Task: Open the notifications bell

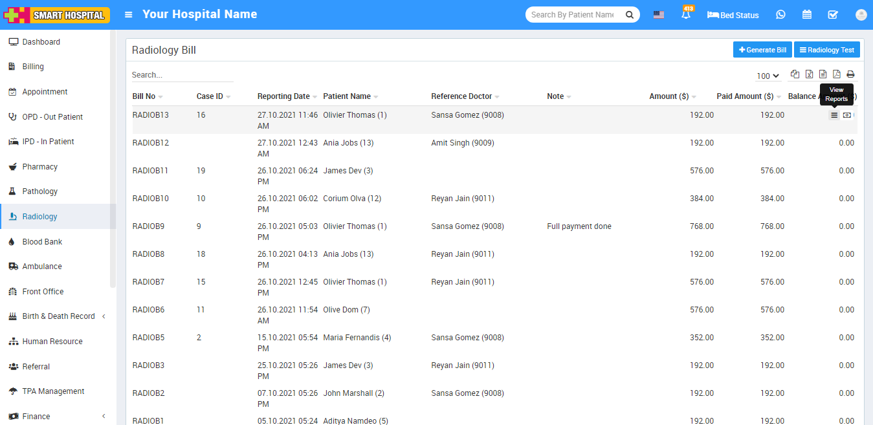Action: [x=686, y=14]
